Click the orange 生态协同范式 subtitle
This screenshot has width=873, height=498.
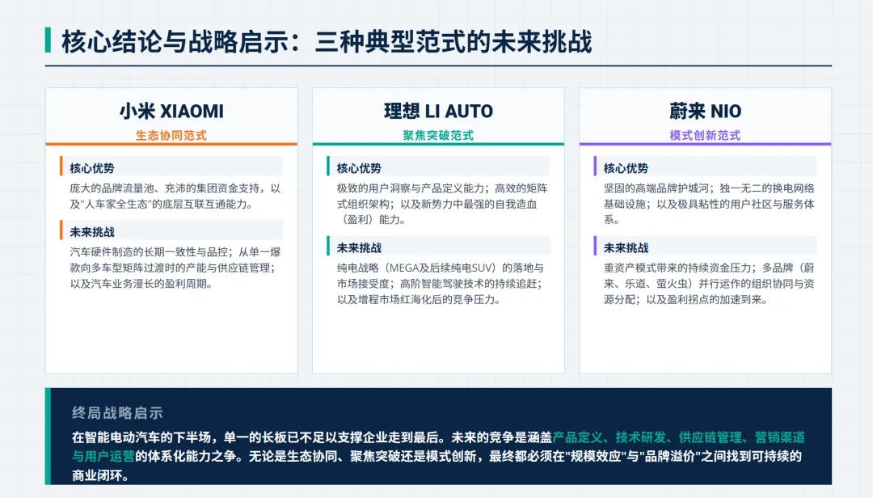[x=171, y=135]
